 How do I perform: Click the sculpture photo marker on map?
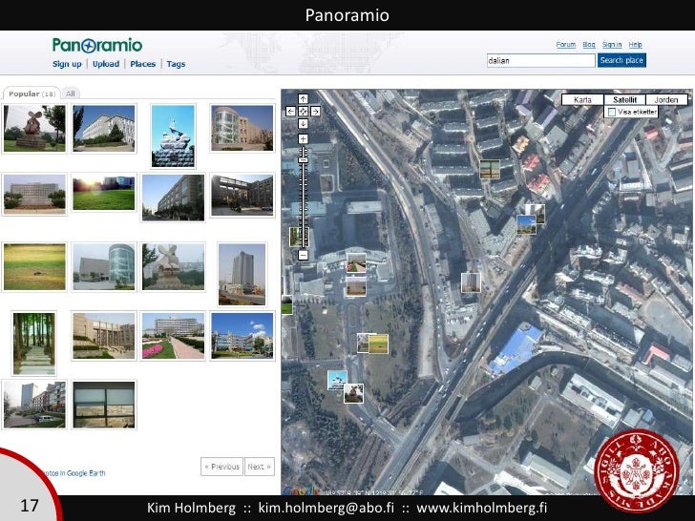tap(353, 393)
